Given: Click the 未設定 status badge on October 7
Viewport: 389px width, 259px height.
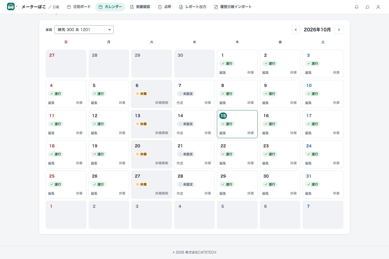Looking at the screenshot, I should [186, 94].
